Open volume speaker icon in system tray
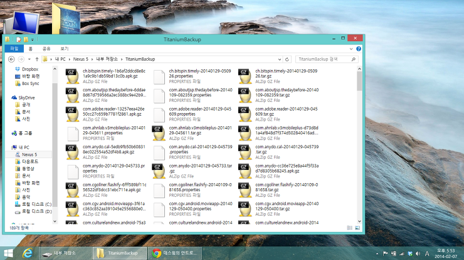Screen dimensions: 464x260 pyautogui.click(x=418, y=254)
